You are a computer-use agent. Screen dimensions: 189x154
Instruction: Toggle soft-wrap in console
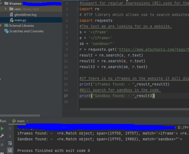click(10, 143)
